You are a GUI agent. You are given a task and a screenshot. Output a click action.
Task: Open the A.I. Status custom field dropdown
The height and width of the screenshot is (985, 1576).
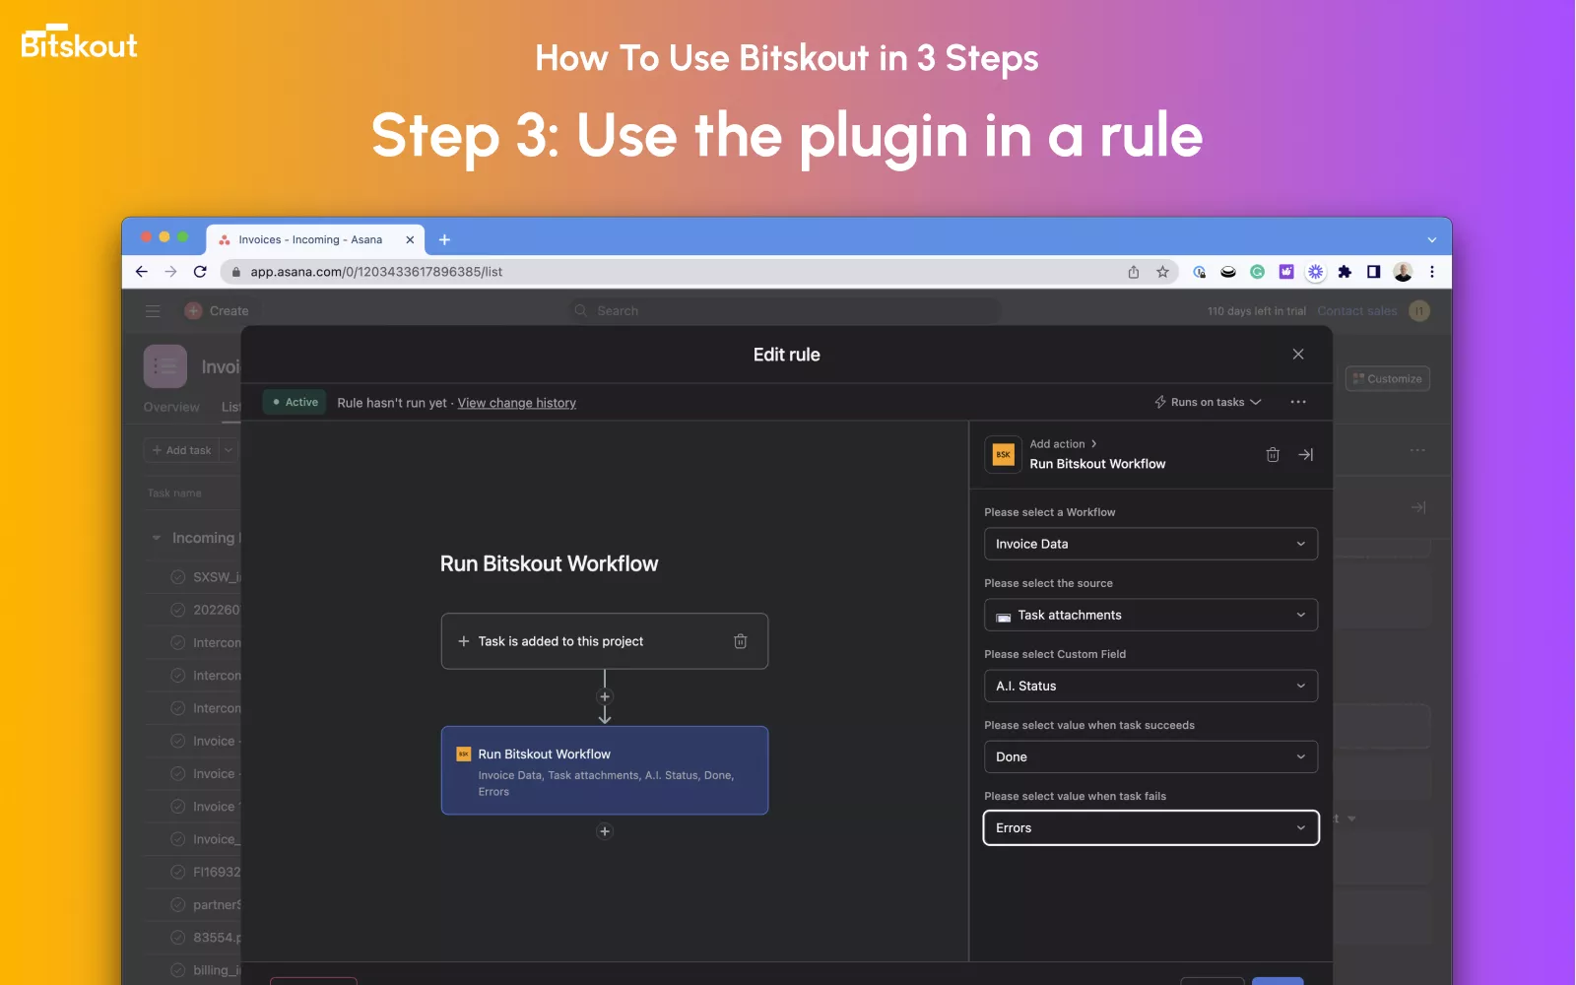click(1150, 686)
